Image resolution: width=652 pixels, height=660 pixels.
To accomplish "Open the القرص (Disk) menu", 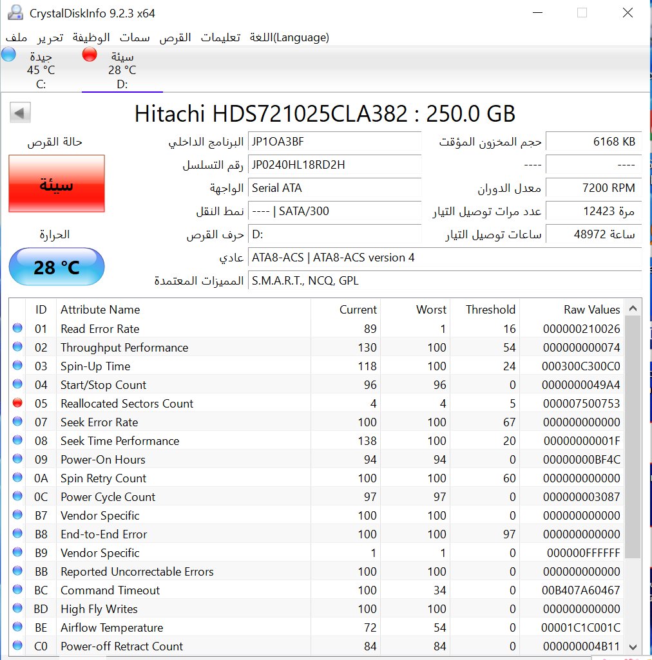I will coord(175,37).
